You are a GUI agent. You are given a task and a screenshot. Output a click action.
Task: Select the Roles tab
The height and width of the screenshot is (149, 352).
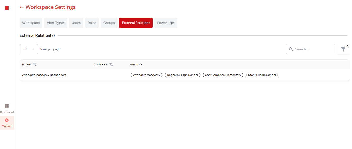point(92,23)
